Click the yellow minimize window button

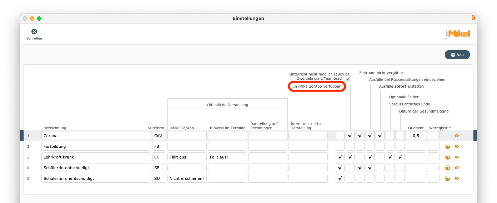pos(32,19)
